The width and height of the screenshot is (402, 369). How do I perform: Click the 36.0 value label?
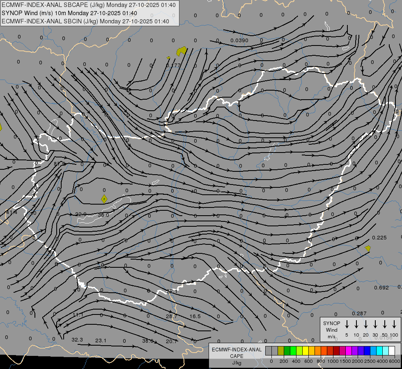(x=103, y=215)
